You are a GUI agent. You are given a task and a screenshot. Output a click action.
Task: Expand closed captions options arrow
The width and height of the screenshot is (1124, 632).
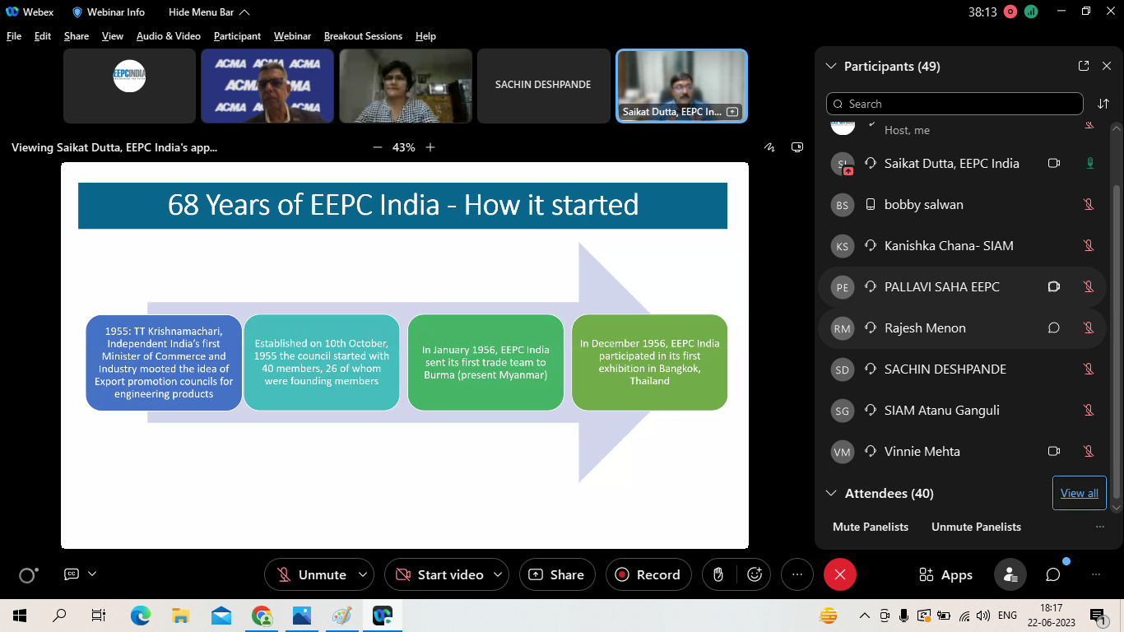pyautogui.click(x=92, y=574)
